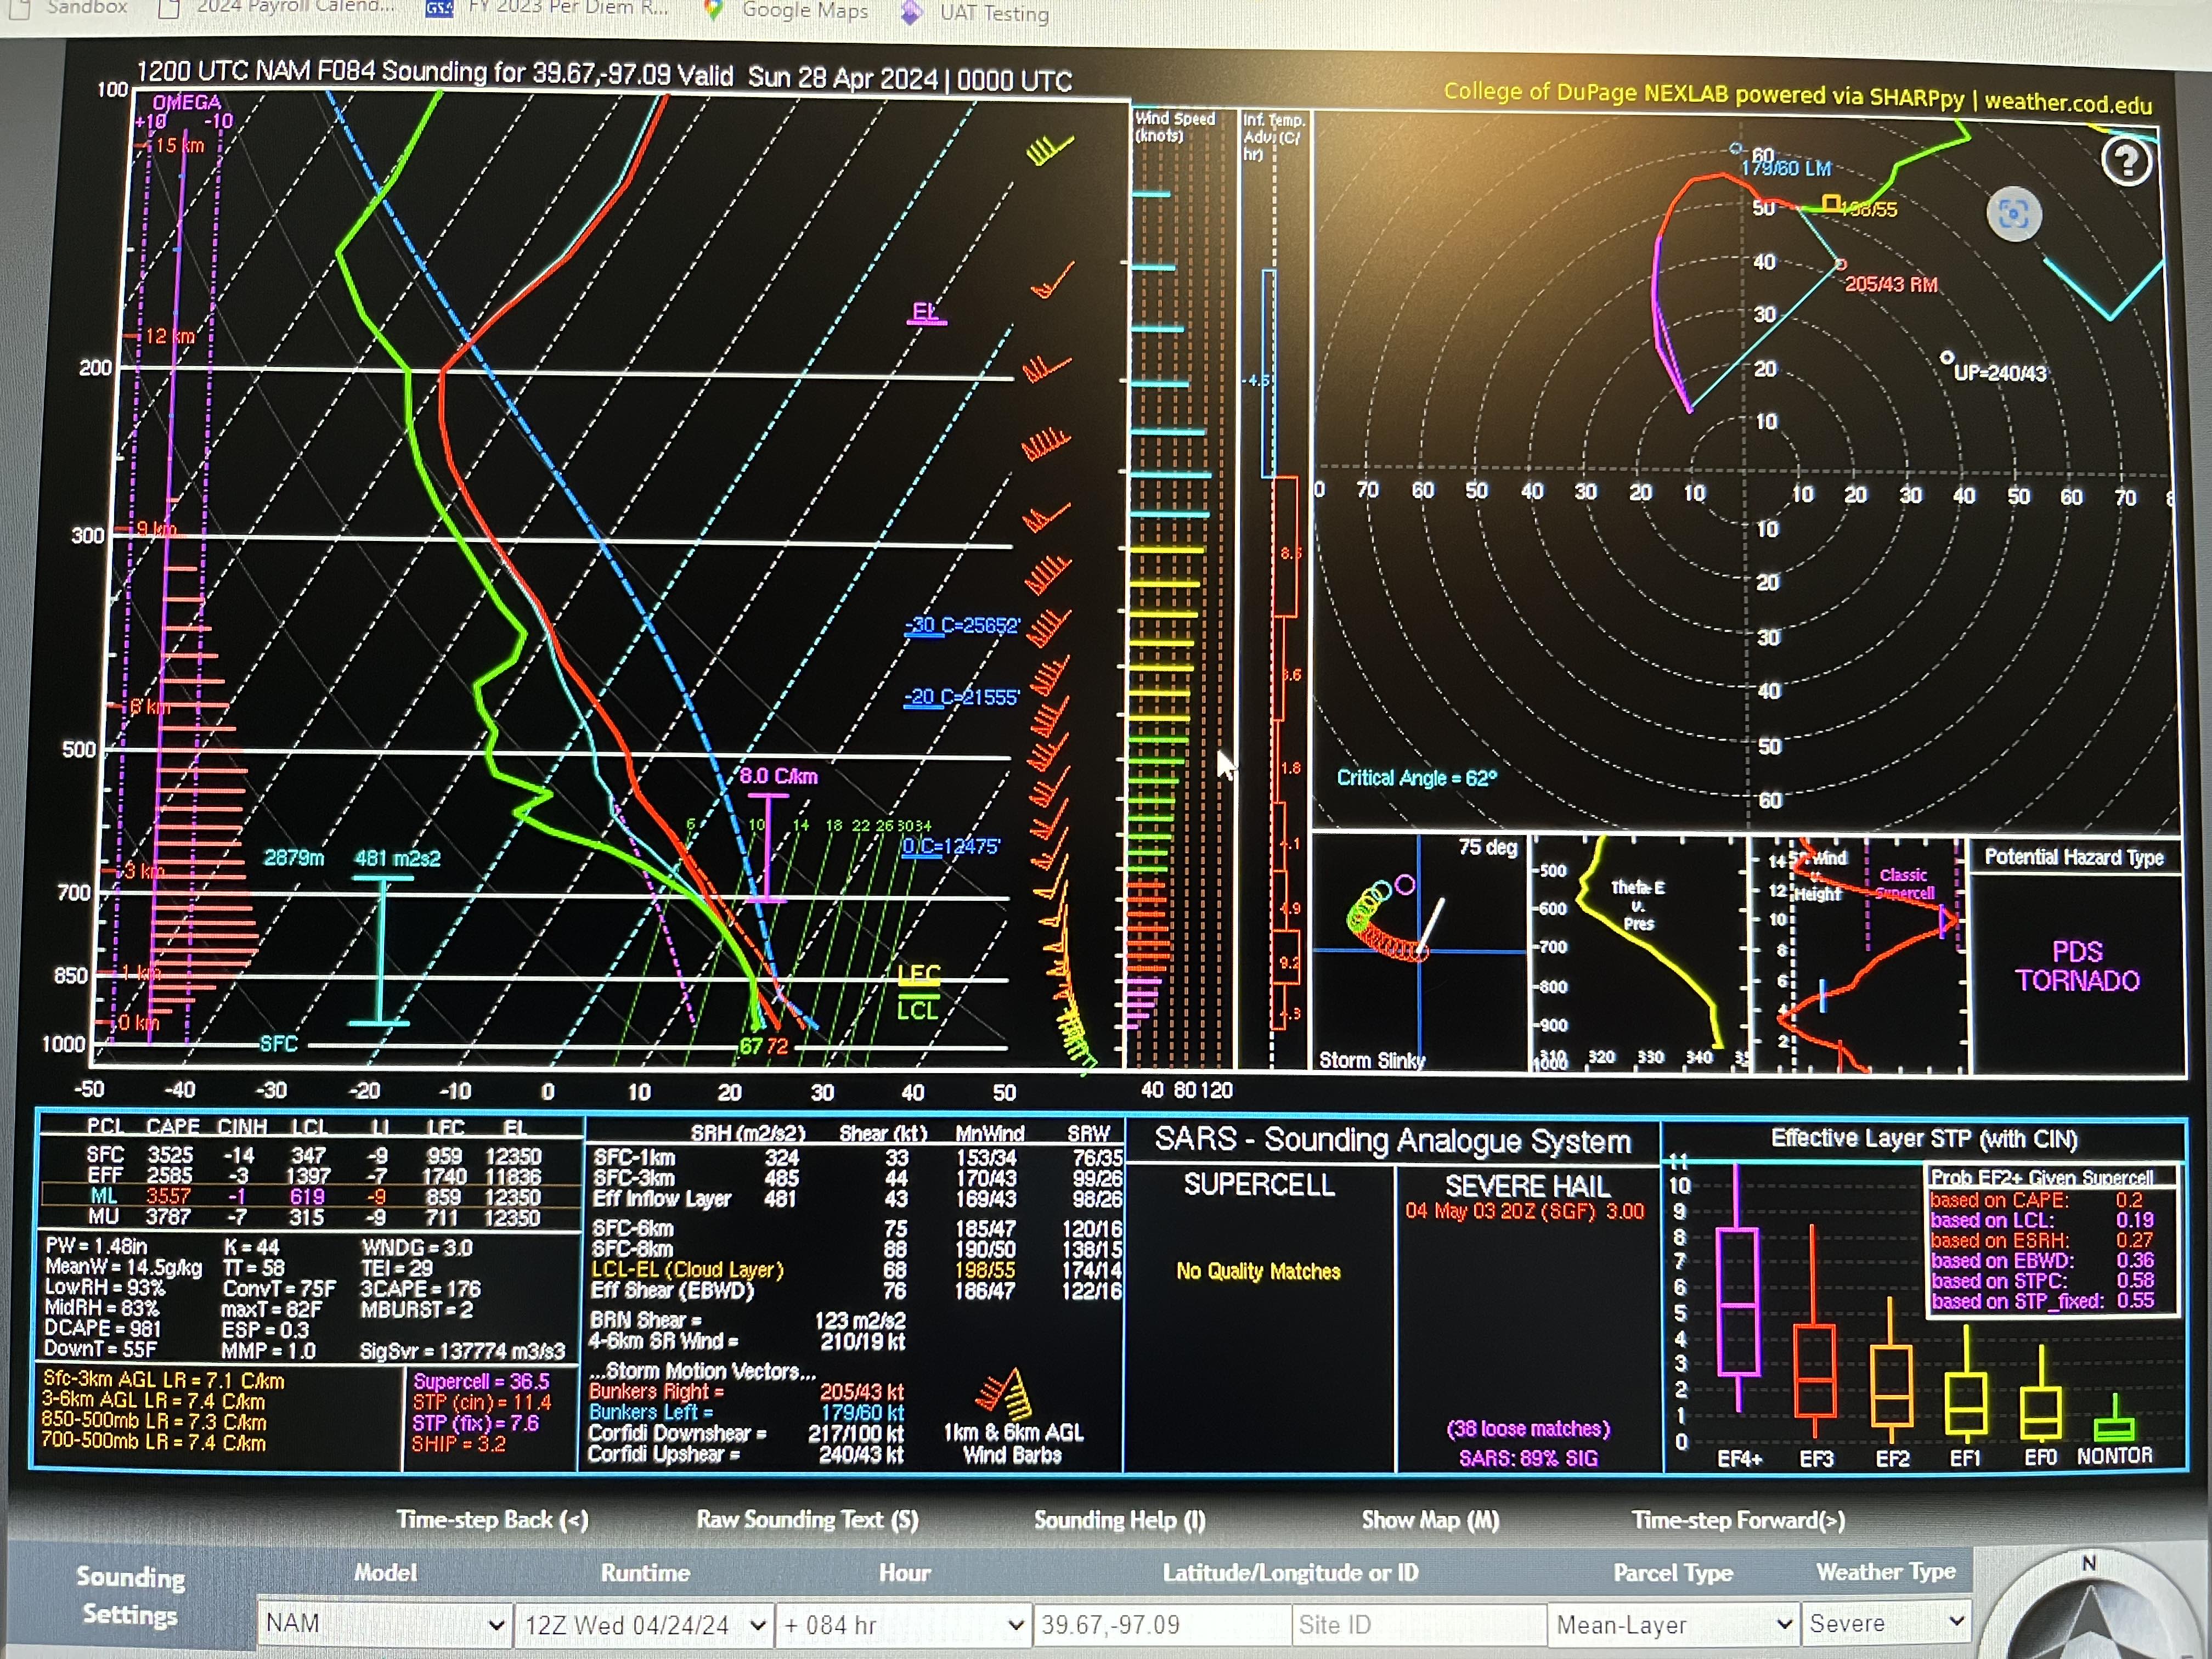2212x1659 pixels.
Task: Click '(38 loose matches)' text
Action: [x=1528, y=1429]
